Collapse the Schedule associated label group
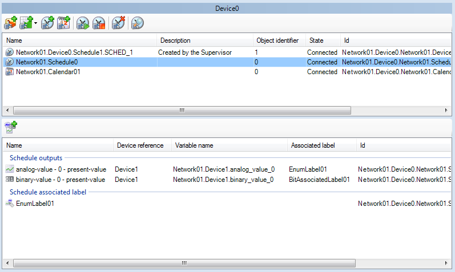The image size is (455, 272). [48, 192]
